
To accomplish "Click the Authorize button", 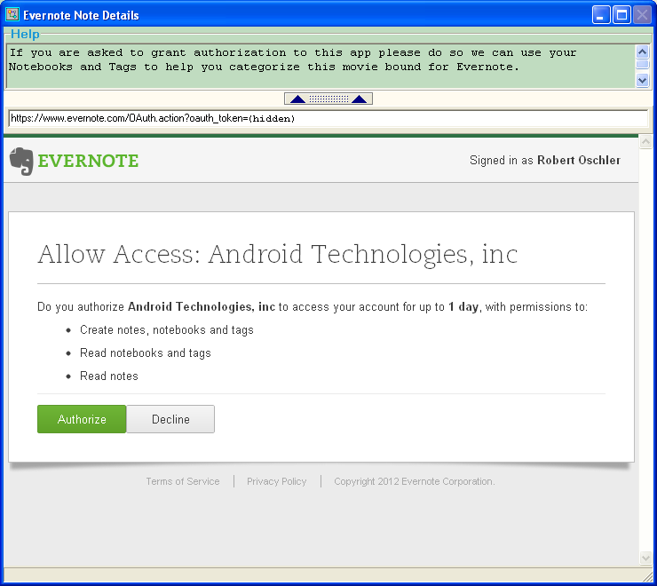I will point(82,419).
